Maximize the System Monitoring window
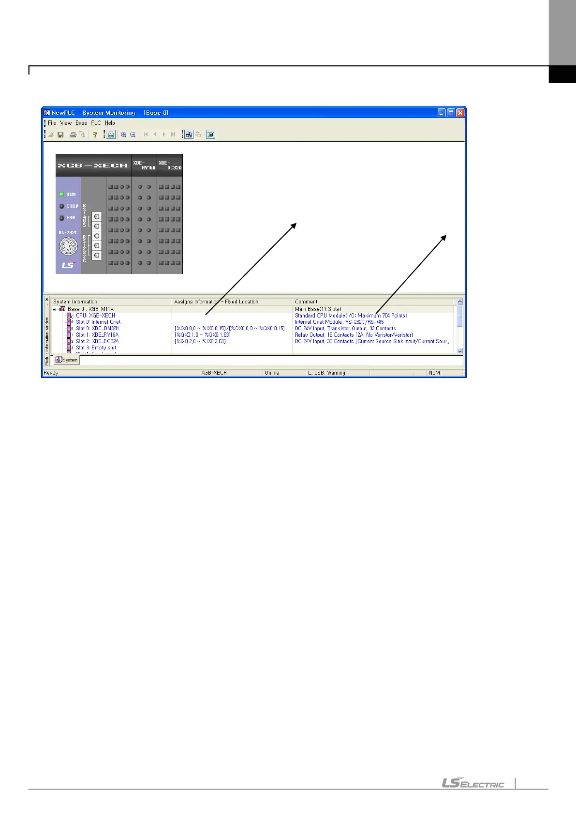This screenshot has height=815, width=576. pos(451,113)
